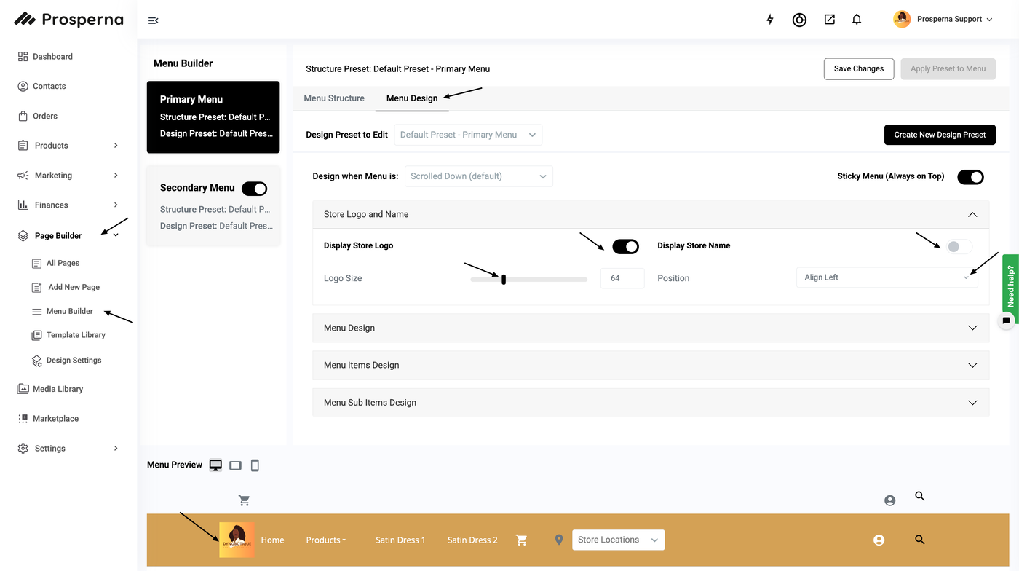The image size is (1019, 571).
Task: Click the cart icon inside the gold menu bar
Action: 521,540
